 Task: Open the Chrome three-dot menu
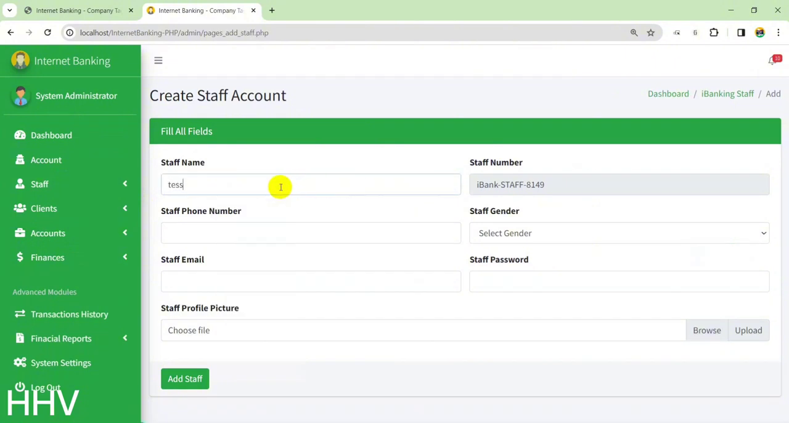tap(779, 33)
